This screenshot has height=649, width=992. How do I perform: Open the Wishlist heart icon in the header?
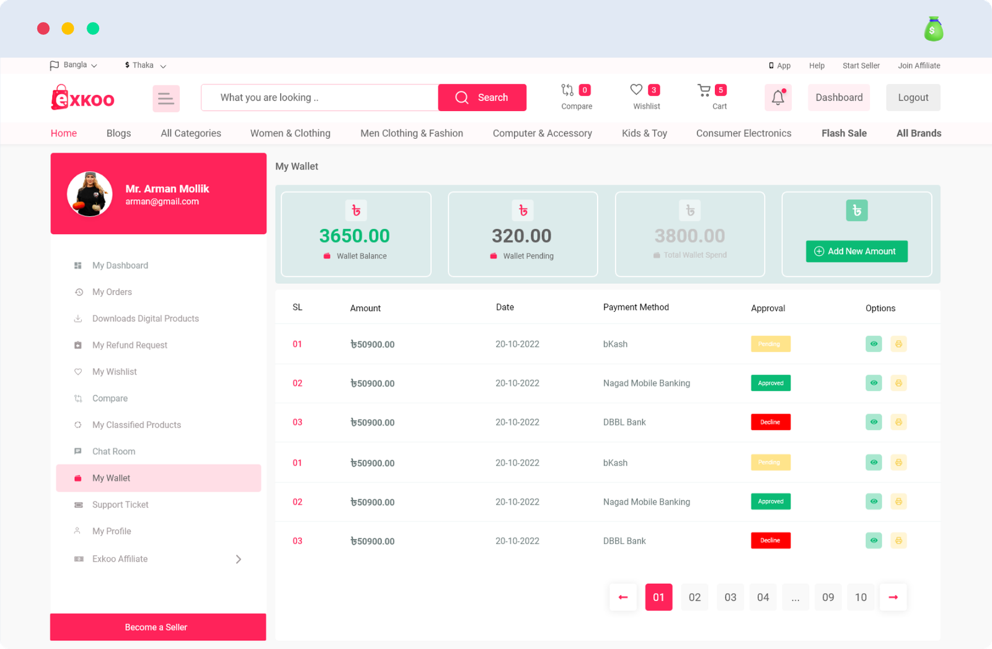click(x=636, y=90)
